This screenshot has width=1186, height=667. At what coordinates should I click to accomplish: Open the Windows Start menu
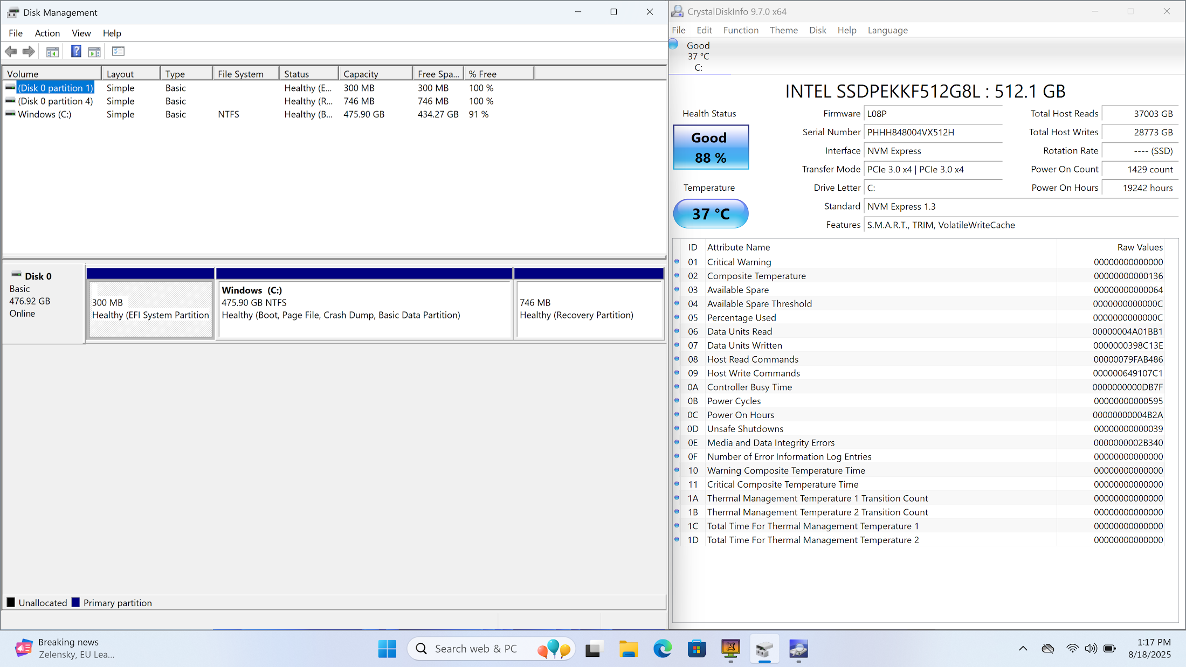(x=387, y=649)
